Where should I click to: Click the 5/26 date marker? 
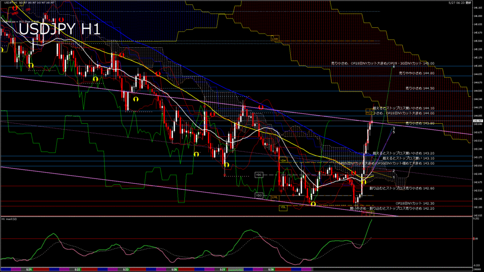click(174, 270)
